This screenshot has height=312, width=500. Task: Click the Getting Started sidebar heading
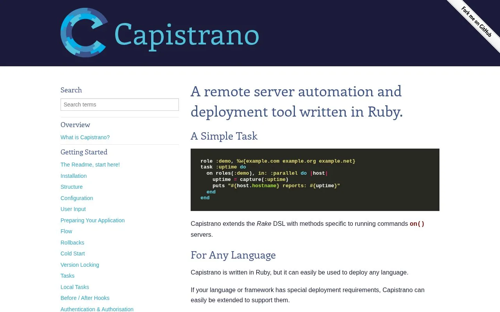84,152
